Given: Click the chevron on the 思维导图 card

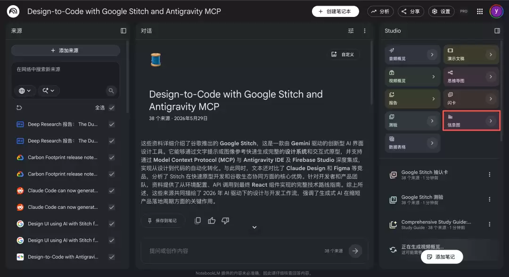Looking at the screenshot, I should [491, 77].
